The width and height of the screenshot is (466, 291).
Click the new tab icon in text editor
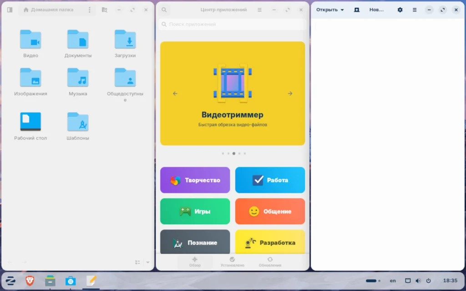(357, 10)
